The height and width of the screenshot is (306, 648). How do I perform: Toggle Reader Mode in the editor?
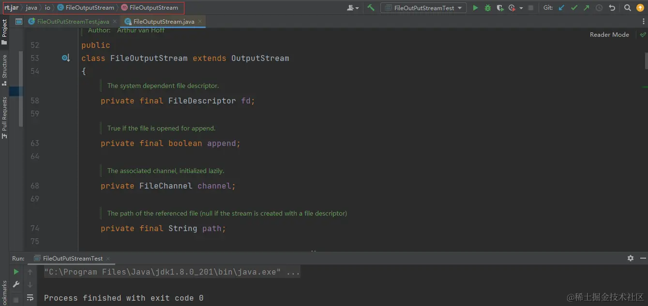(x=609, y=34)
